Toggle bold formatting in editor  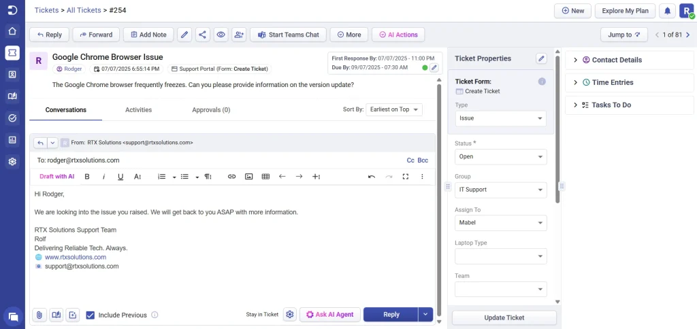click(x=87, y=176)
